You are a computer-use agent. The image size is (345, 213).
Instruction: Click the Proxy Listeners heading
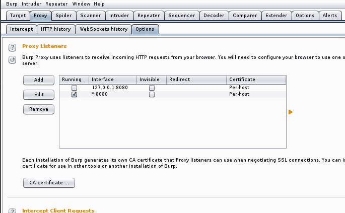point(44,46)
